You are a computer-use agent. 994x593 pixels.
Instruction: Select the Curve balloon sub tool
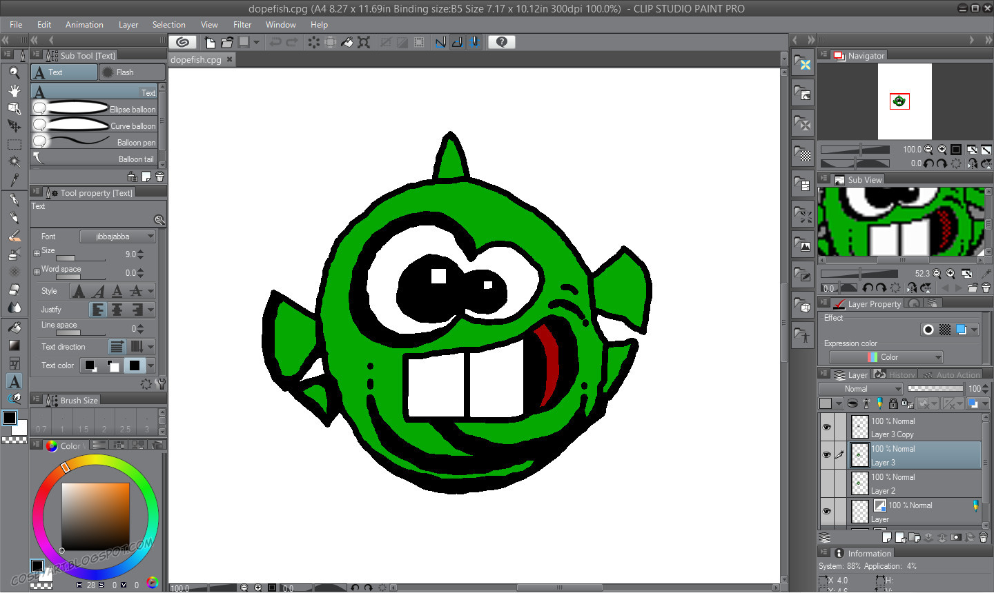tap(95, 125)
